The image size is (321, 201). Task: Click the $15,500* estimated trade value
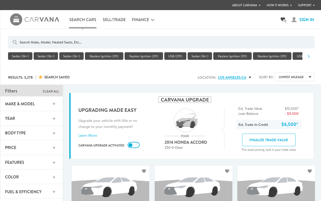[x=292, y=109]
